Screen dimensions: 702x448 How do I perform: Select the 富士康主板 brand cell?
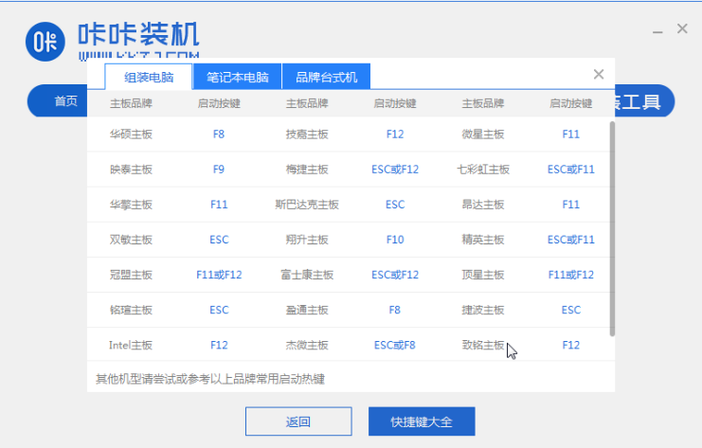(307, 275)
